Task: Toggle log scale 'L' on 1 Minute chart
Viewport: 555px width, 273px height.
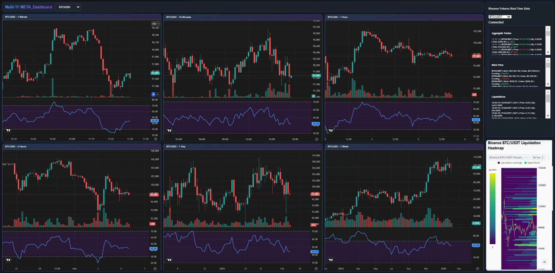Action: pyautogui.click(x=158, y=94)
